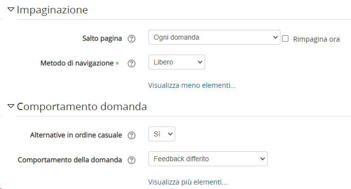This screenshot has height=189, width=351.
Task: Open the Ogni domanda page break dropdown
Action: pos(214,37)
